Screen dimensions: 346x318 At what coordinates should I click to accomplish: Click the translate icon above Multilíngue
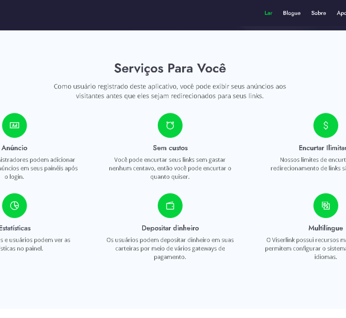click(326, 206)
